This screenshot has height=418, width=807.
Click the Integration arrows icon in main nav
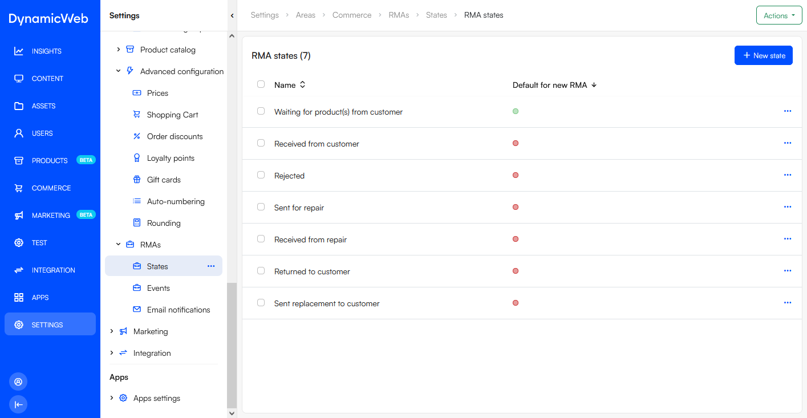(19, 270)
